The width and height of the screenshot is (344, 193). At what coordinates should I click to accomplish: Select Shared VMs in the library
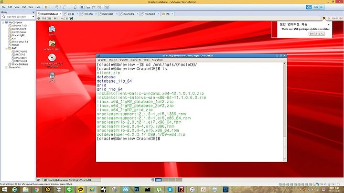[x=14, y=67]
